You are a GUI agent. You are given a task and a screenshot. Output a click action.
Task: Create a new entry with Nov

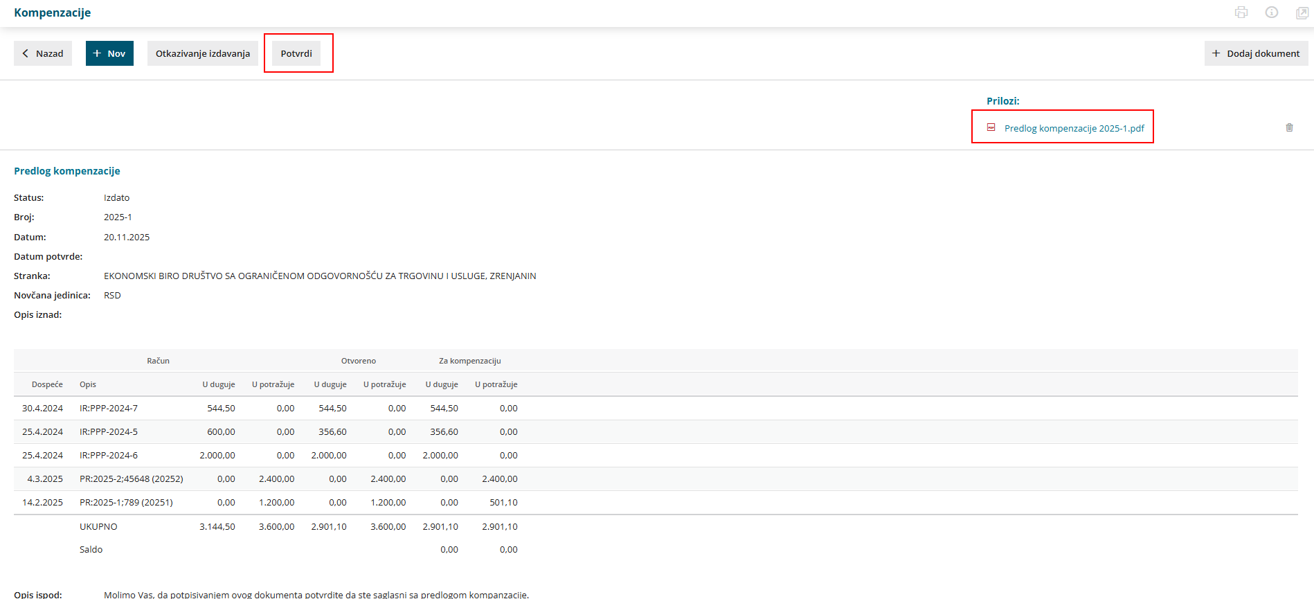[x=109, y=53]
